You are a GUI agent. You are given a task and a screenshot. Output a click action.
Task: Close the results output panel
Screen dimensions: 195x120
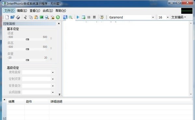[x=4, y=100]
